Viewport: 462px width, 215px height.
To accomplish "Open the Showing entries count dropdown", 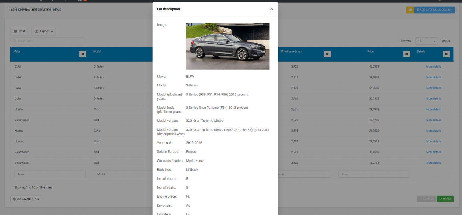I will [426, 41].
